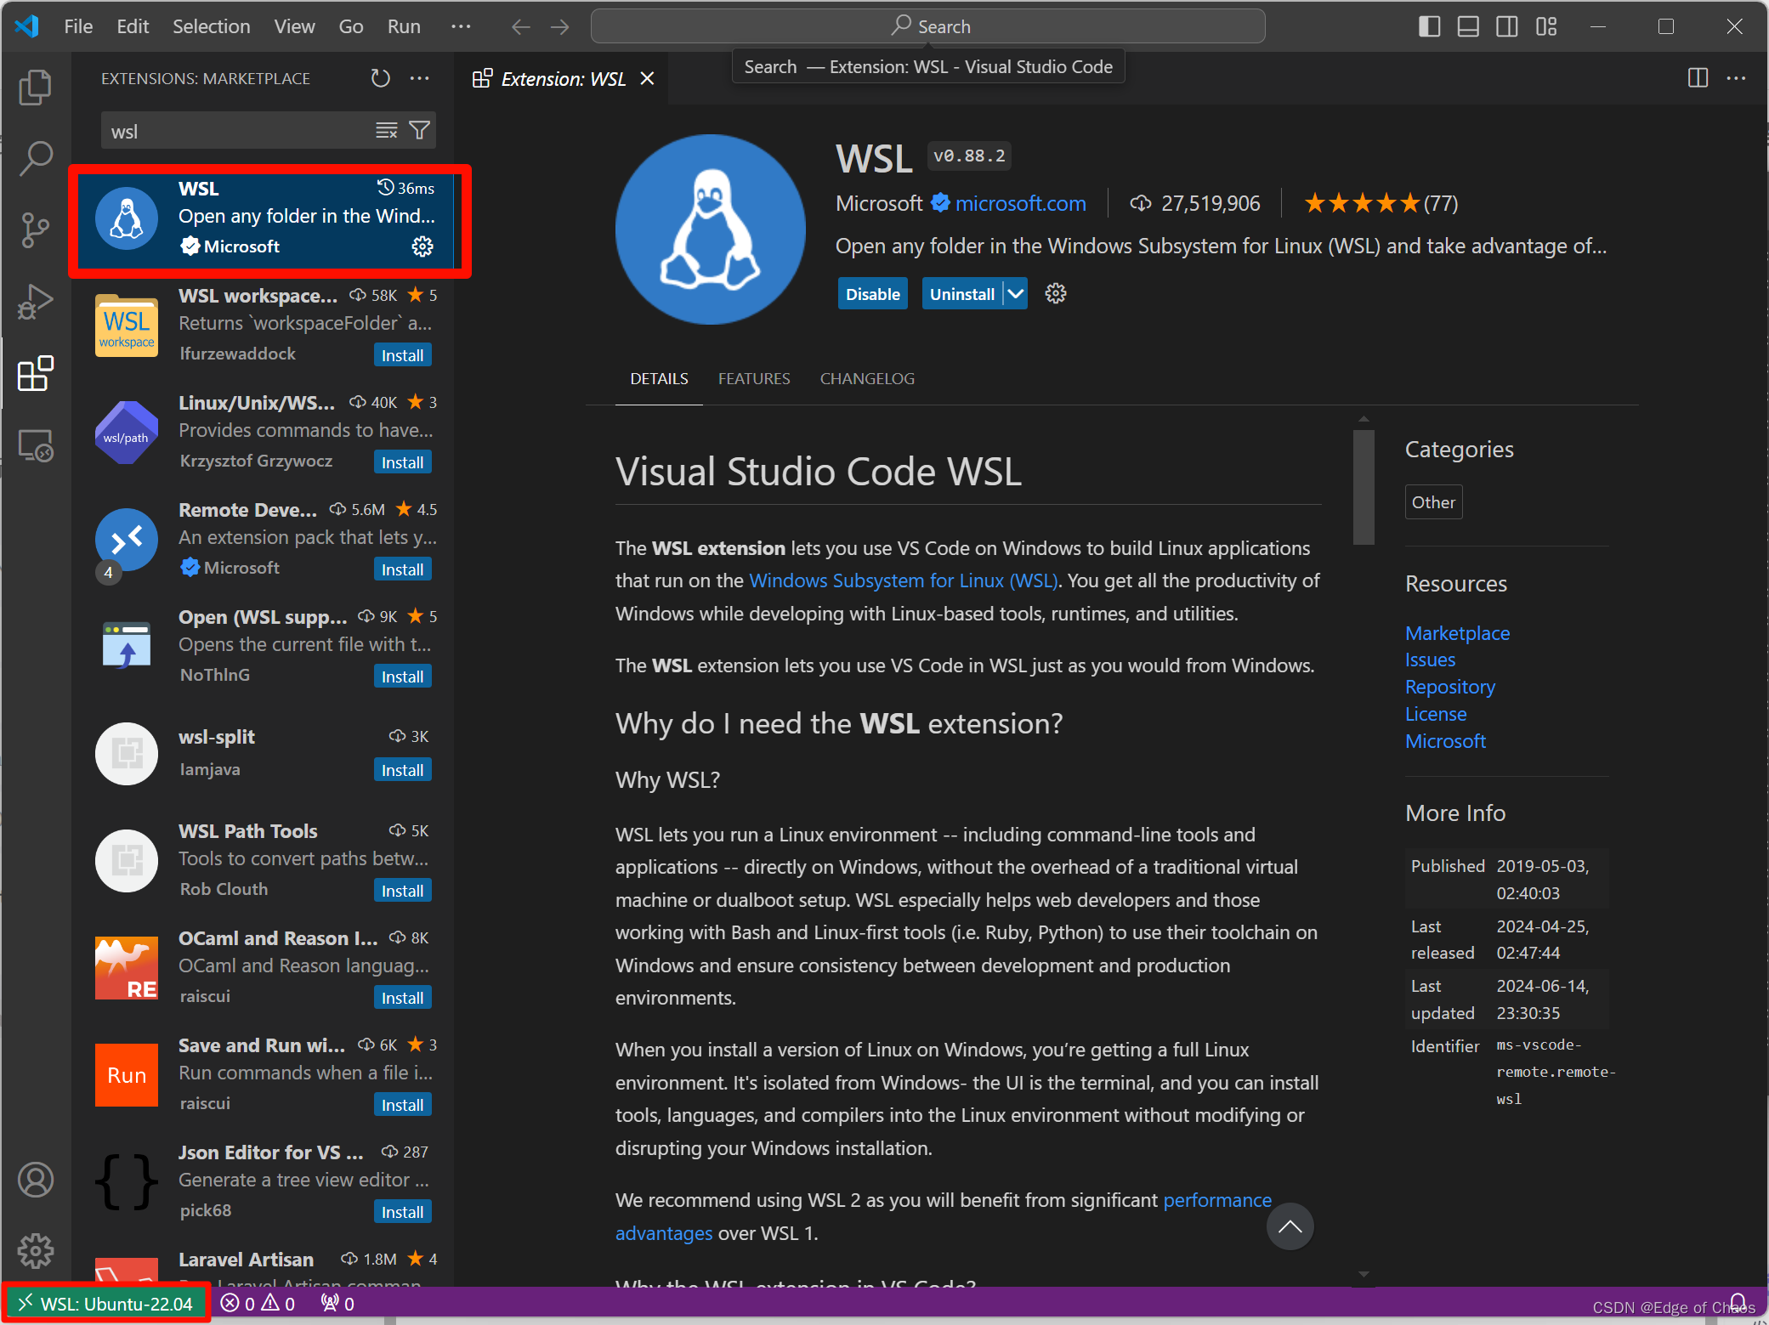This screenshot has height=1325, width=1769.
Task: Click the star rating (77)
Action: 1381,204
